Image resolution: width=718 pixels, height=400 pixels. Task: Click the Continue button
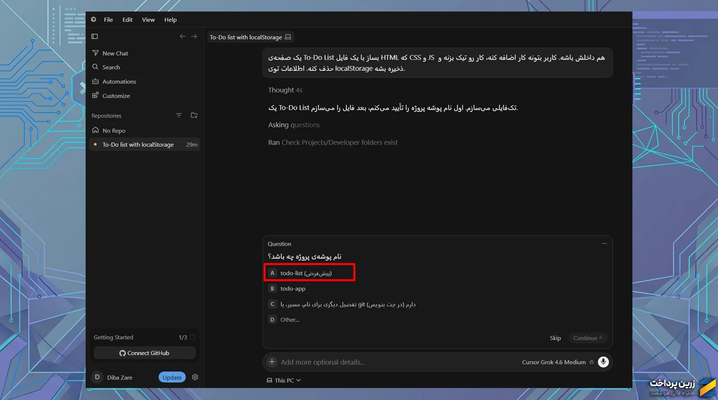588,338
